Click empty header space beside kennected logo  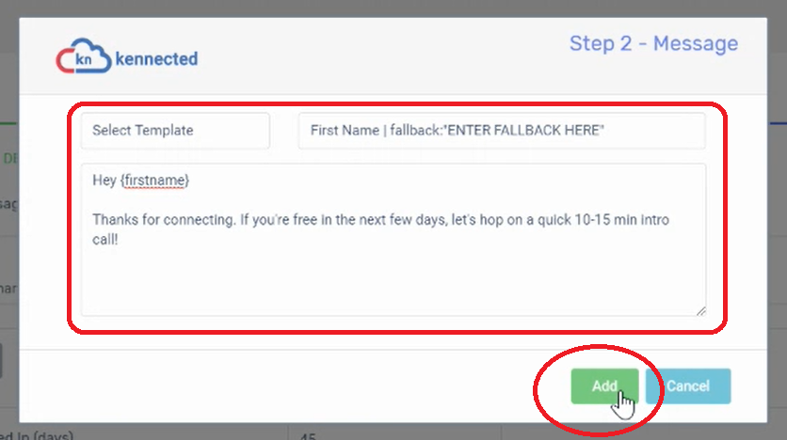click(x=381, y=56)
